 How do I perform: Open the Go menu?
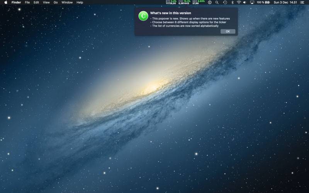pos(56,2)
